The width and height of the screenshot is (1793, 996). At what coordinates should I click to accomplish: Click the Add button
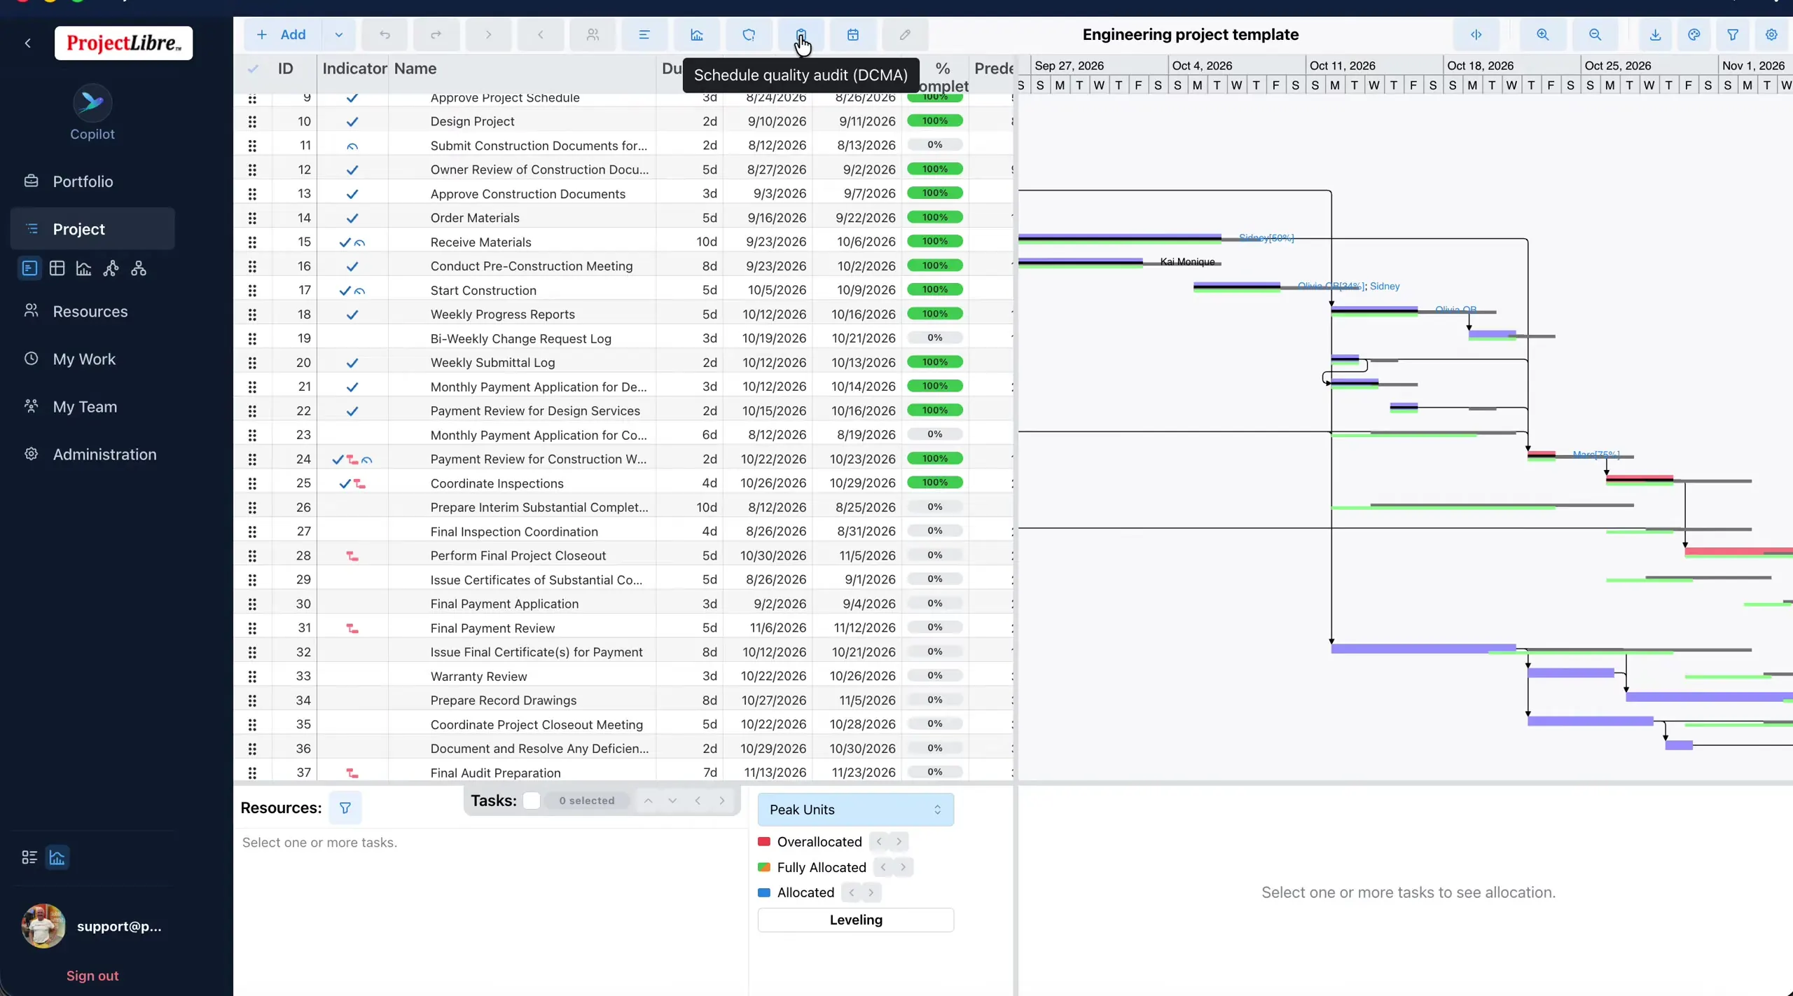[x=283, y=34]
